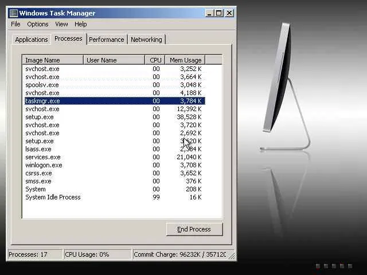Select the smss.exe process
Image resolution: width=367 pixels, height=275 pixels.
[115, 181]
